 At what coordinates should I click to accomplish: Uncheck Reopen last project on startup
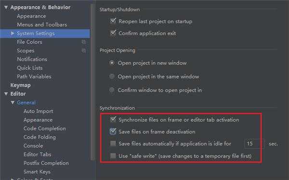[x=113, y=21]
